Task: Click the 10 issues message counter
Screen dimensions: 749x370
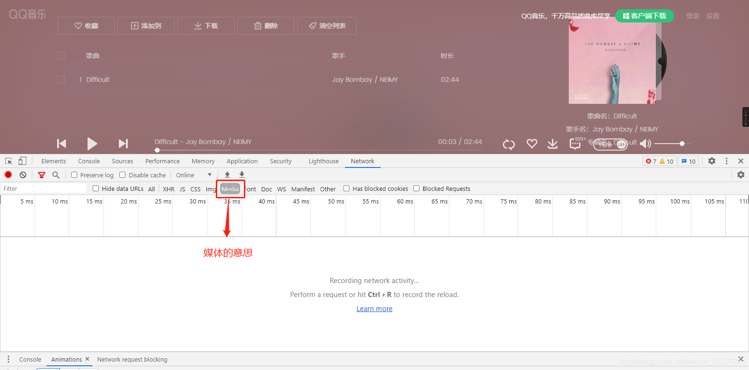Action: click(x=689, y=161)
